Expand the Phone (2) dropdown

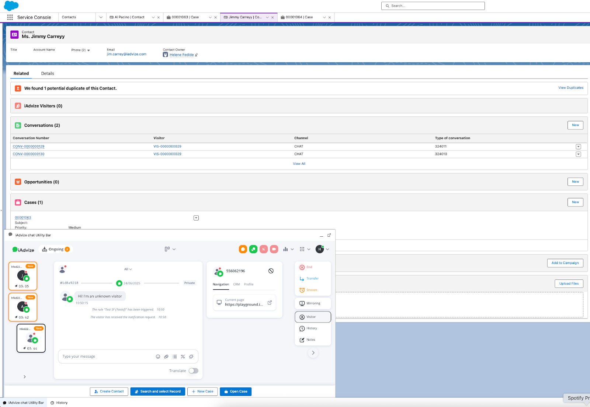88,50
